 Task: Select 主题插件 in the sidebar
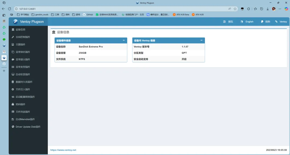(28, 45)
